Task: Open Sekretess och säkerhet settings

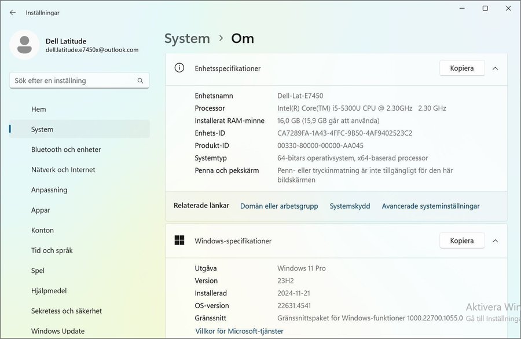Action: [x=79, y=311]
